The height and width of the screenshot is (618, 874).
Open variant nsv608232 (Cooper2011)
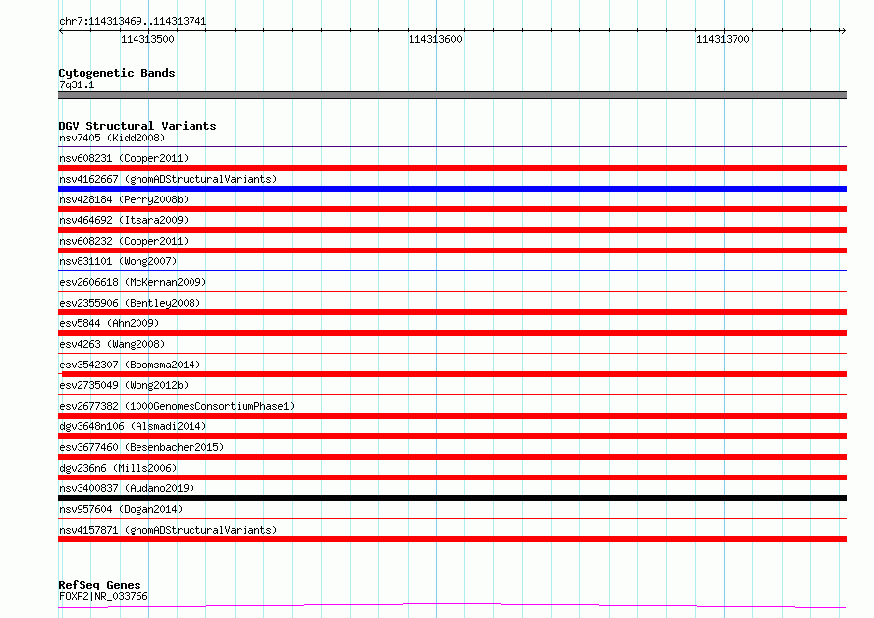(x=124, y=241)
